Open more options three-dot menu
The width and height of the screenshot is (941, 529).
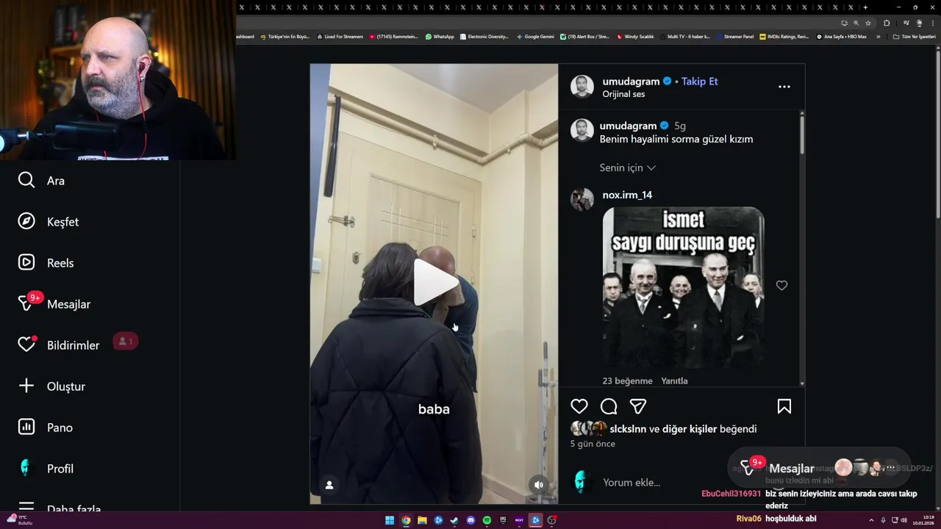click(784, 87)
